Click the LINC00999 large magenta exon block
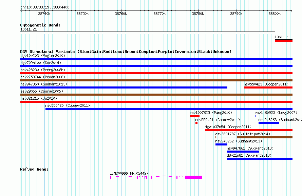 [193, 177]
